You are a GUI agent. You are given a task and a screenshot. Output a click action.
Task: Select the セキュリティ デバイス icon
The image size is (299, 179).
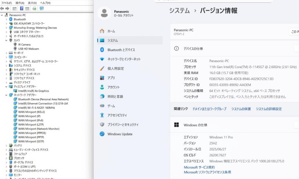[x=11, y=70]
